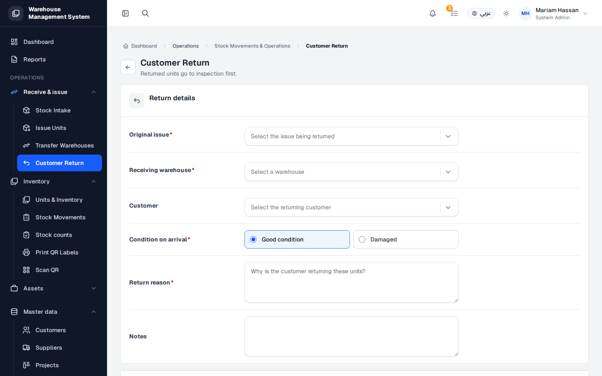Image resolution: width=602 pixels, height=376 pixels.
Task: Open the Mariam Hassan account menu chevron
Action: click(585, 13)
